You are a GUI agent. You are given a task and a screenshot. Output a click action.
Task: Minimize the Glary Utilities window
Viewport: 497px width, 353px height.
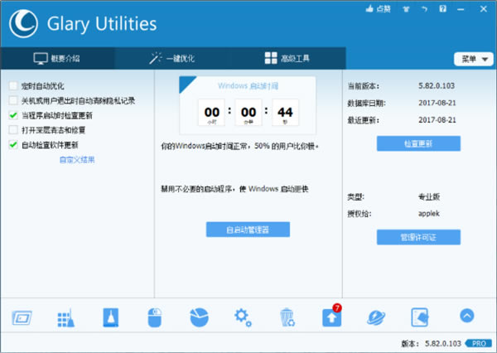[x=461, y=9]
